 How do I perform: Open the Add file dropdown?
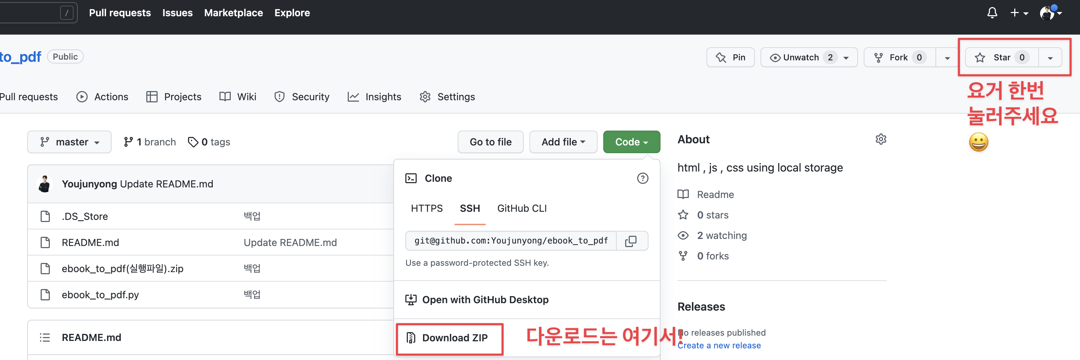point(563,142)
